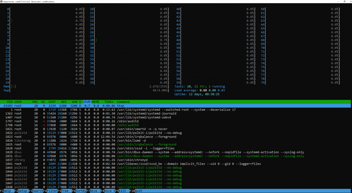352x193 pixels.
Task: Select irqbalance row with PID 1823
Action: pyautogui.click(x=176, y=136)
